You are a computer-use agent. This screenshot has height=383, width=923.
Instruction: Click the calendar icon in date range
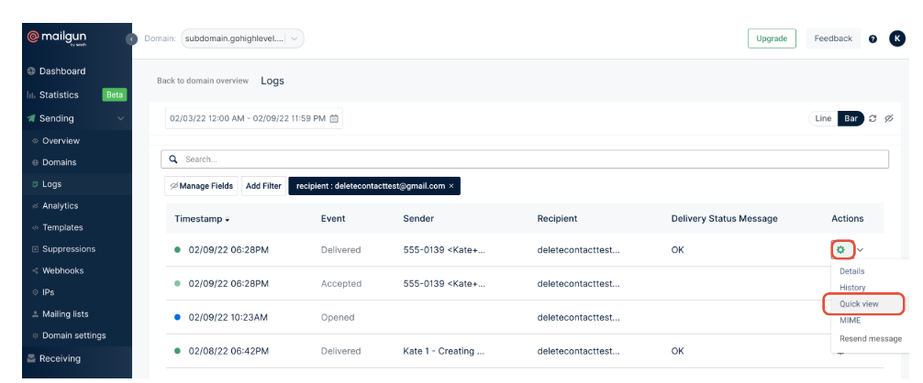coord(334,118)
